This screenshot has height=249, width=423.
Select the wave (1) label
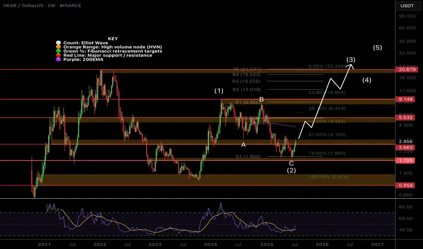[x=219, y=91]
